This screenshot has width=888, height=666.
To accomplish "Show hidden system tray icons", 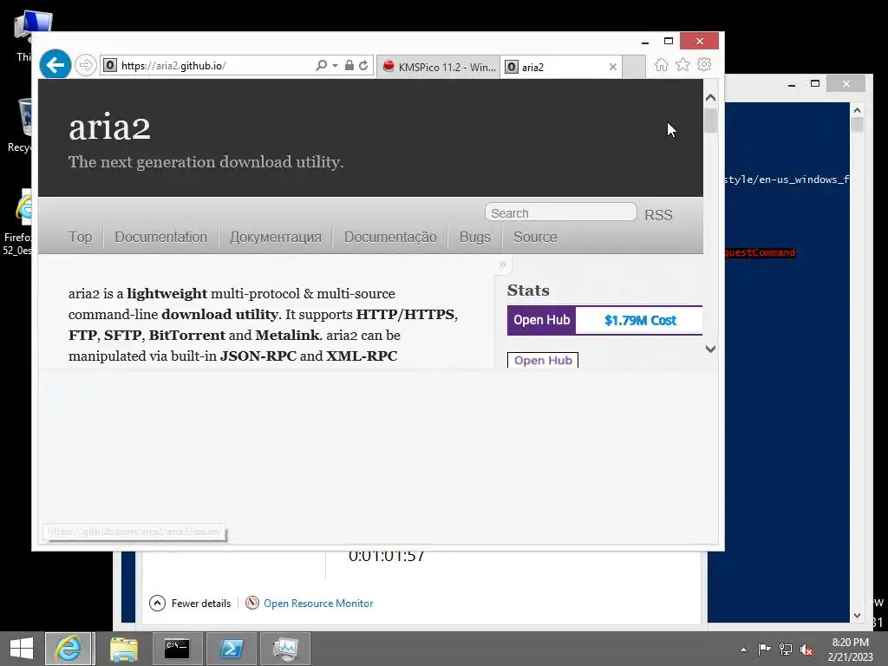I will [x=743, y=650].
